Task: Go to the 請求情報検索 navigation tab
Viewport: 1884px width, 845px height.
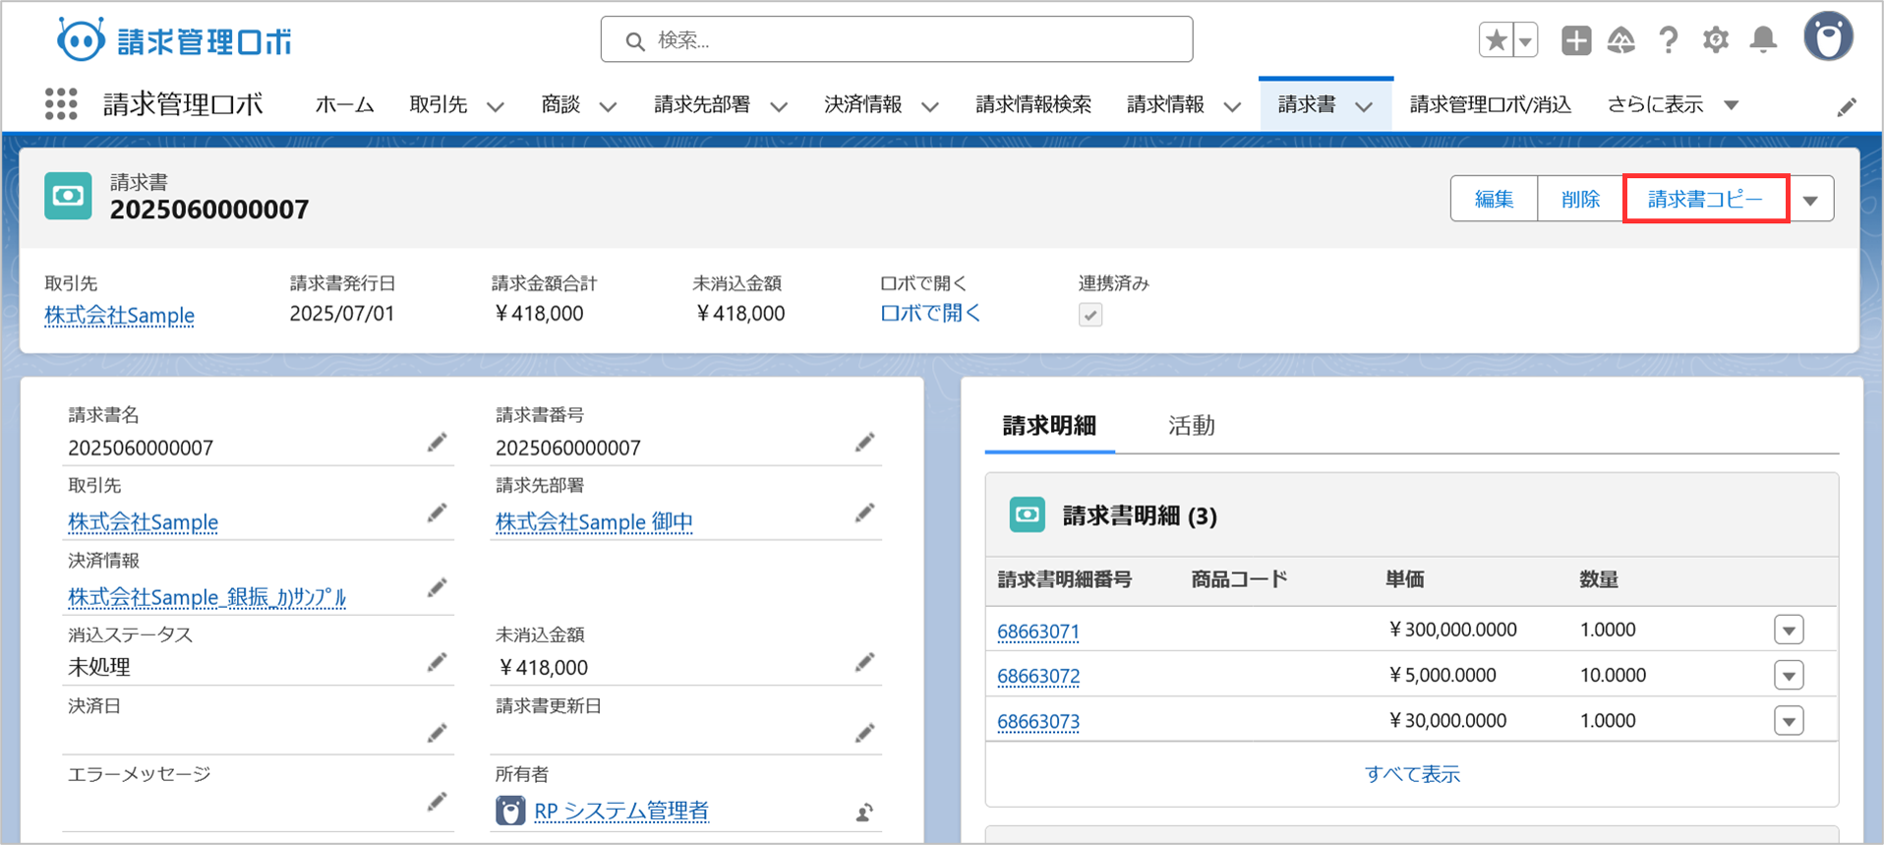Action: point(1032,104)
